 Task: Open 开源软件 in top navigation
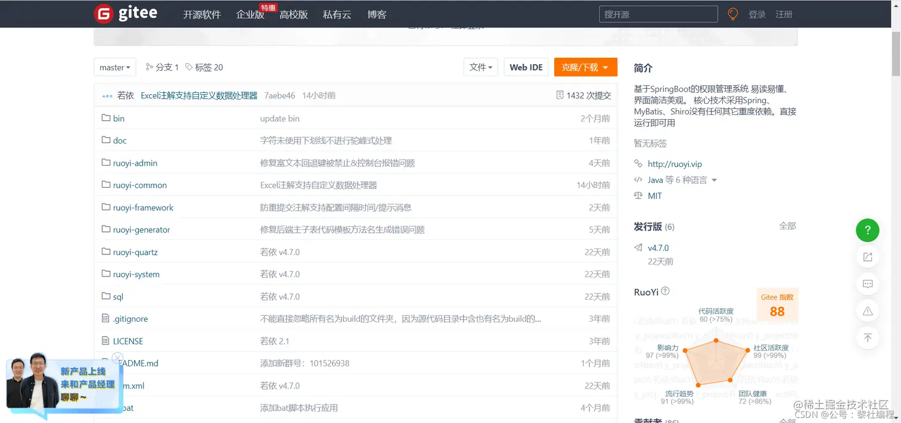coord(202,14)
